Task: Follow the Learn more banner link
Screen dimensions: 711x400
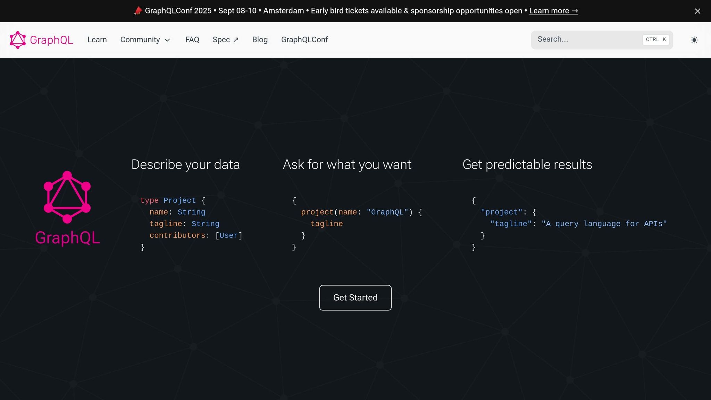Action: click(553, 11)
